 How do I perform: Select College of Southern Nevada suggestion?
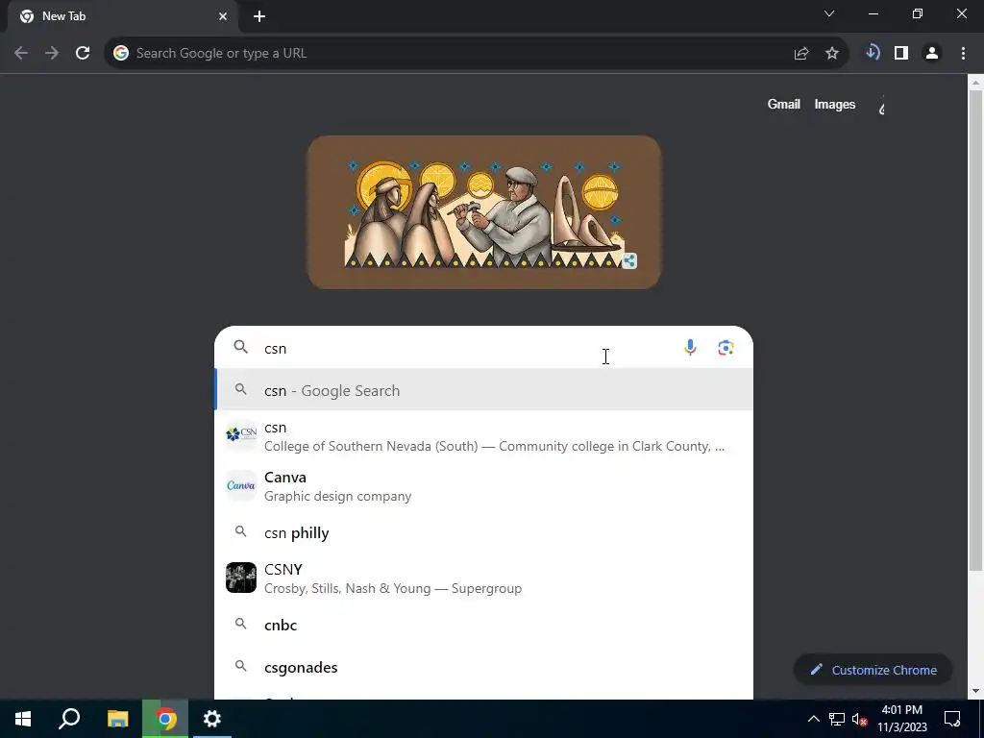click(484, 437)
